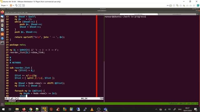Click the network adapter device icon
The image size is (200, 112).
pyautogui.click(x=177, y=6)
